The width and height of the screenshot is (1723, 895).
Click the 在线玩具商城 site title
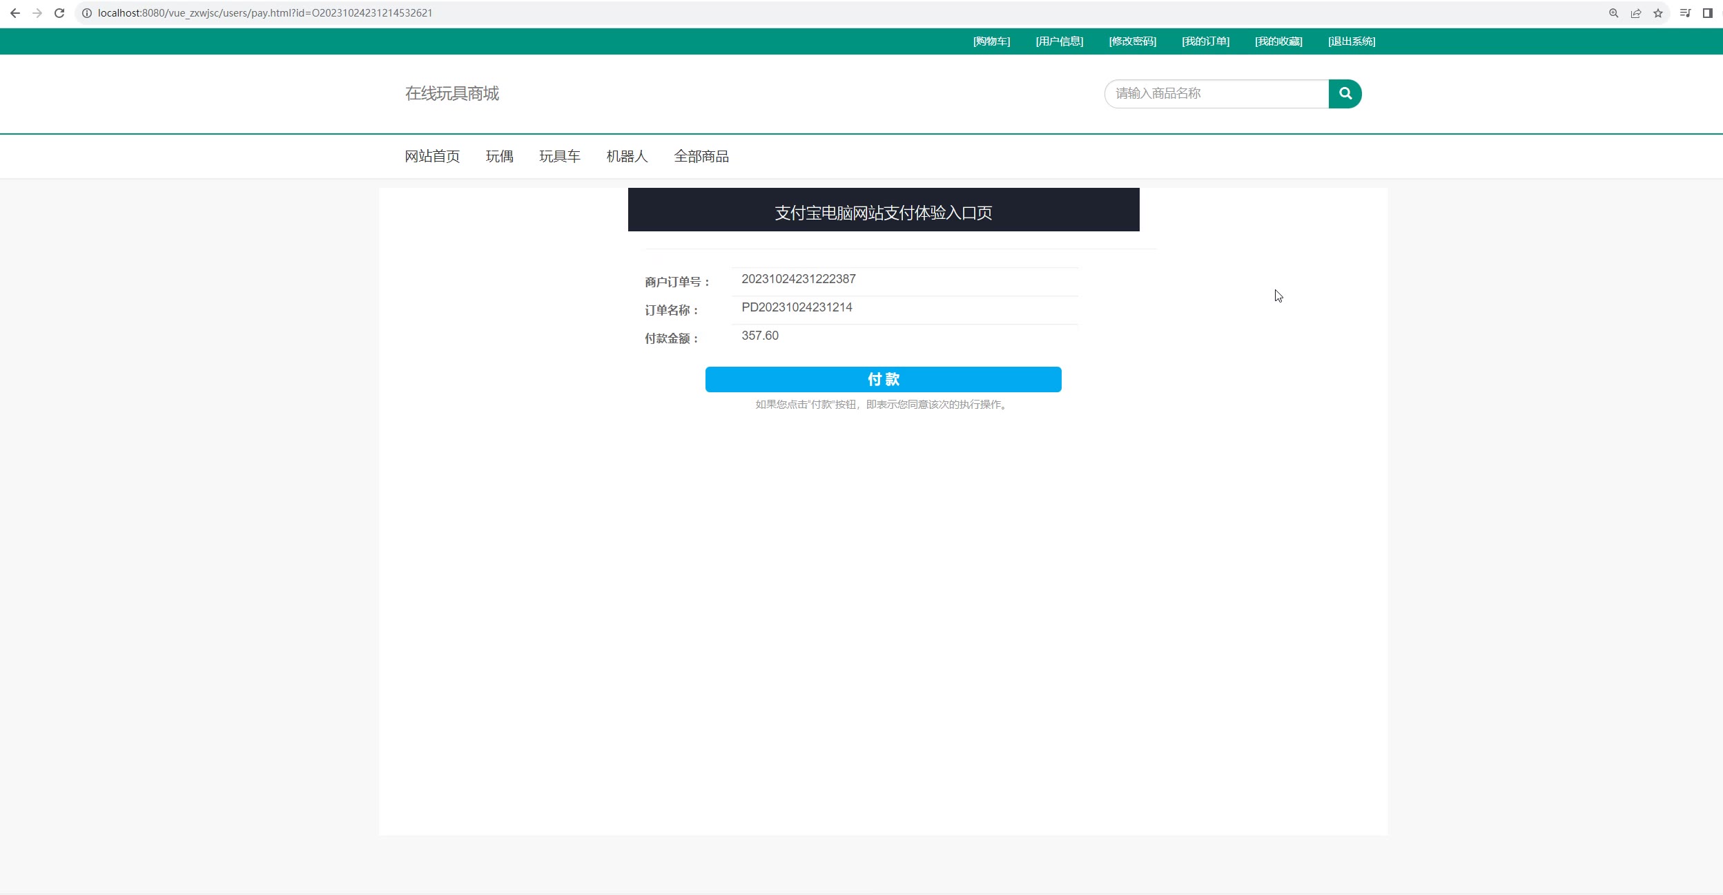pyautogui.click(x=452, y=93)
